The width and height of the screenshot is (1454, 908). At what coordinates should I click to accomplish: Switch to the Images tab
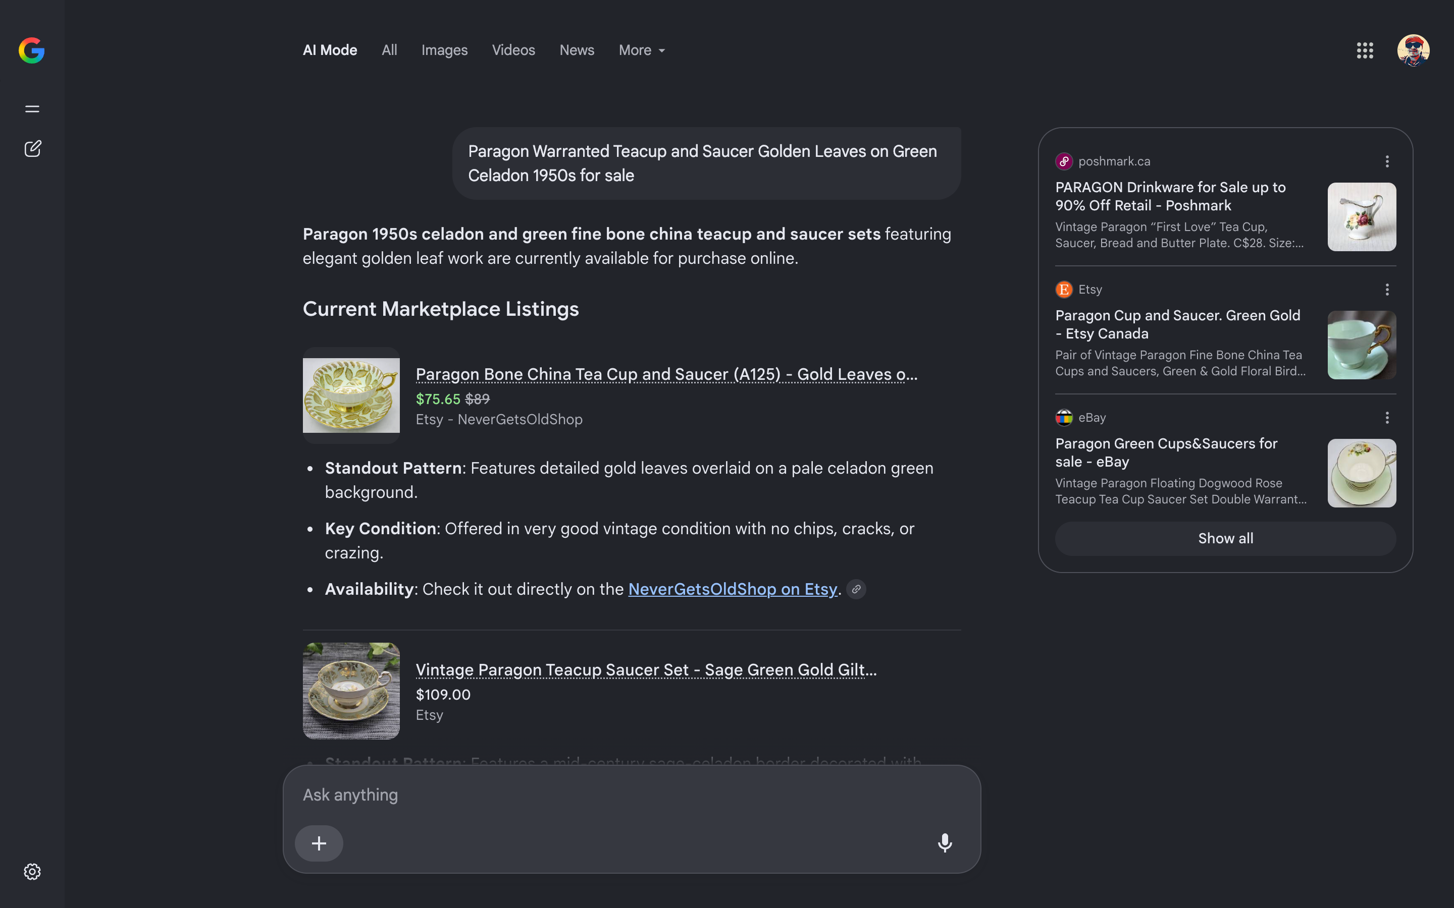[445, 50]
